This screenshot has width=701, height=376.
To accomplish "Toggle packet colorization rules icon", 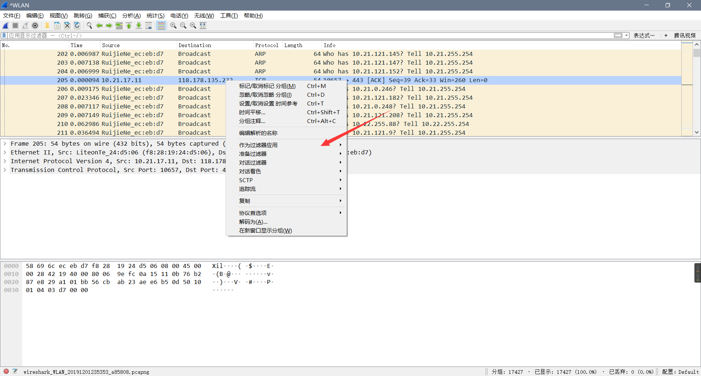I will [x=161, y=26].
